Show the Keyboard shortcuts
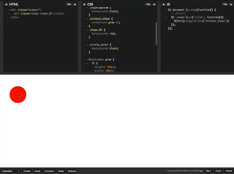234x174 pixels. (x=72, y=171)
